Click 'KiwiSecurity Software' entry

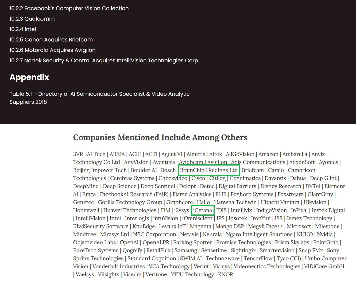(101, 226)
